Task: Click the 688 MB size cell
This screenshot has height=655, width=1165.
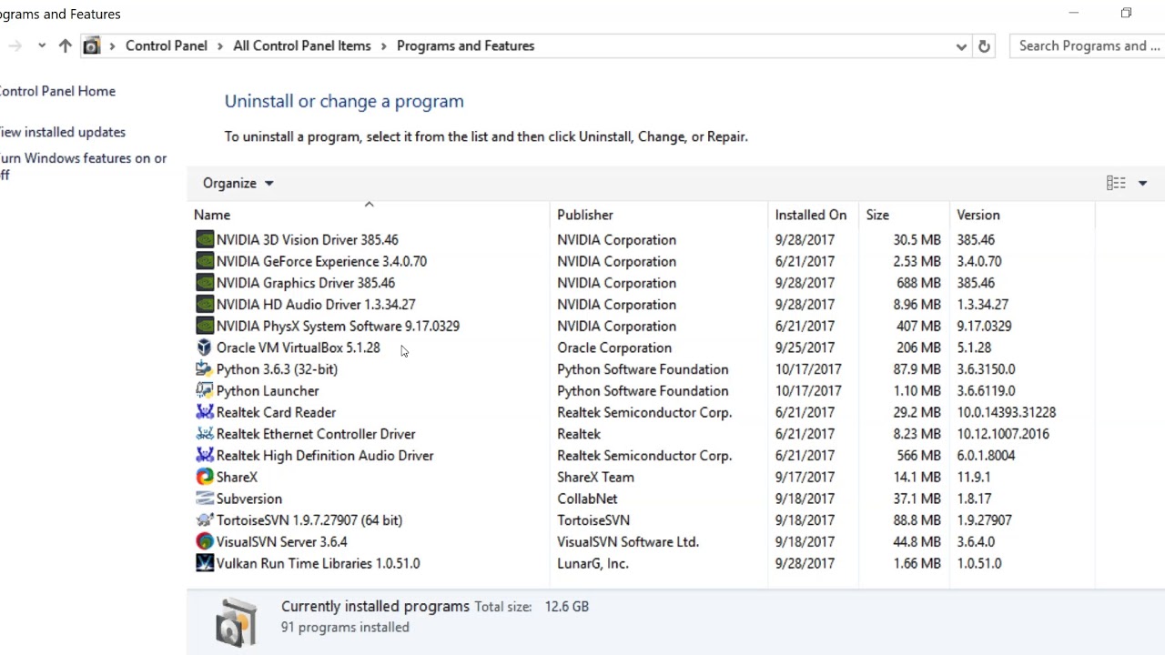Action: click(x=918, y=283)
